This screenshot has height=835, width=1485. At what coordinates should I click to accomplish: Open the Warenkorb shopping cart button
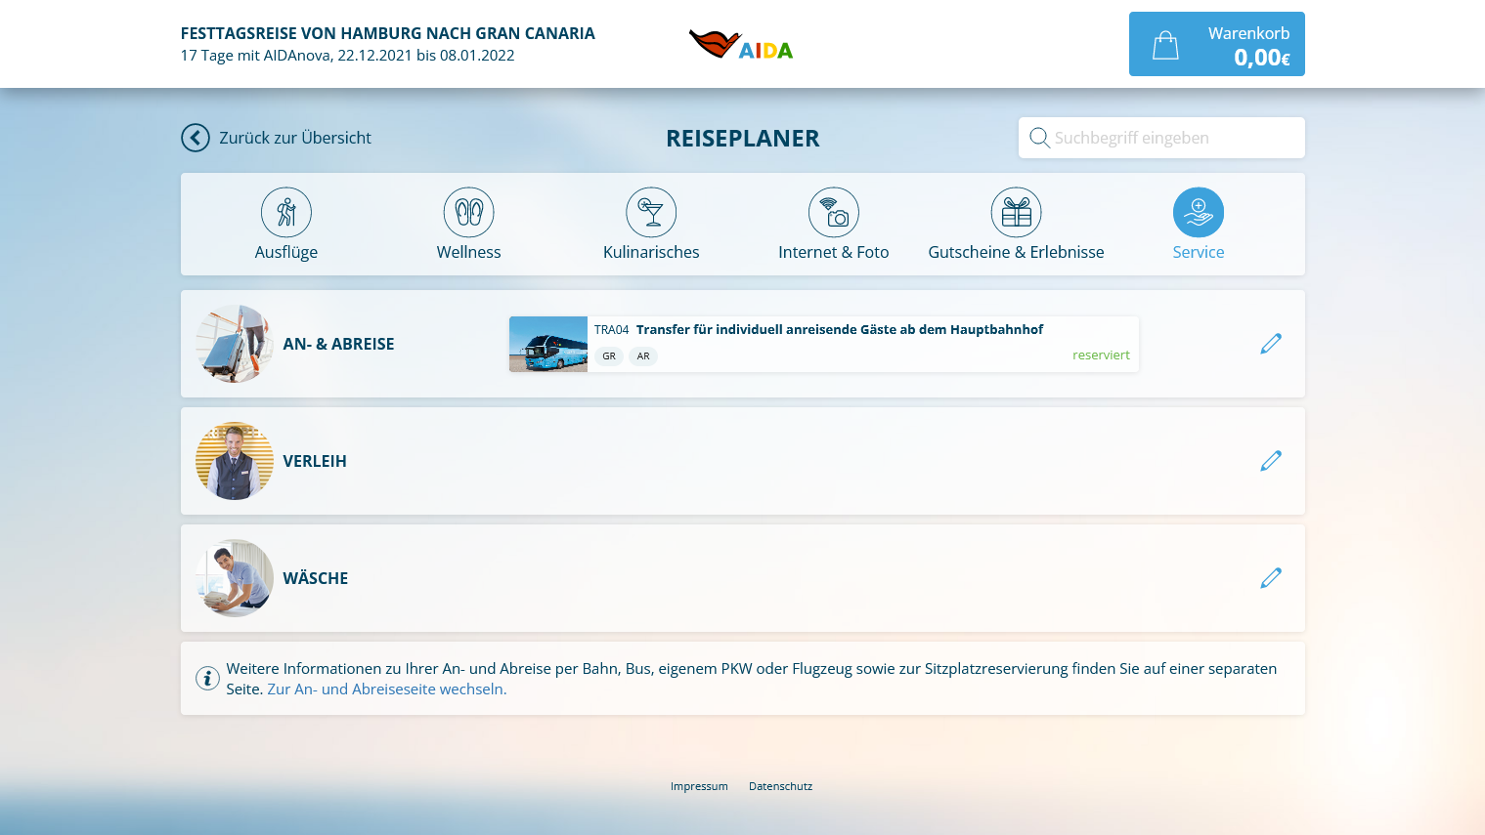click(x=1216, y=44)
